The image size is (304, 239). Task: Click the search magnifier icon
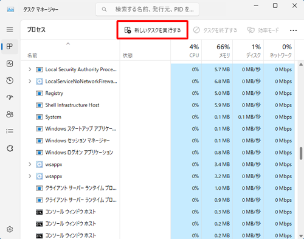tap(104, 9)
